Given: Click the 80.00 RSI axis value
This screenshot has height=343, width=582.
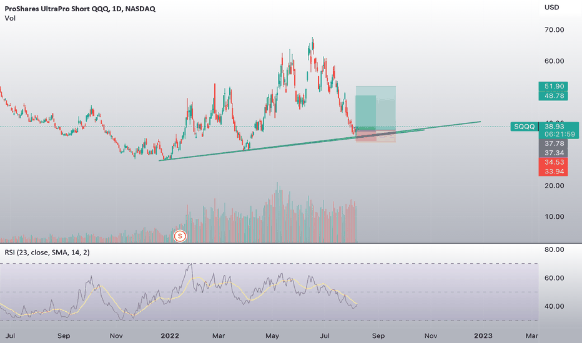Looking at the screenshot, I should tap(554, 249).
